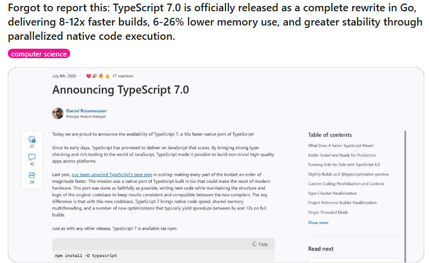Click the comment count 10 in sidebar
429x263 pixels.
coord(32,164)
